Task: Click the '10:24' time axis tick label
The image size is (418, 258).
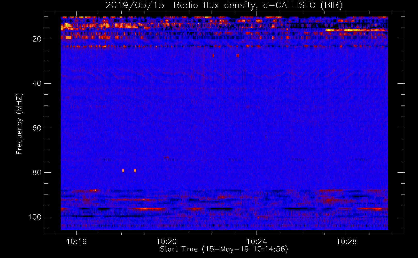Action: [x=257, y=242]
